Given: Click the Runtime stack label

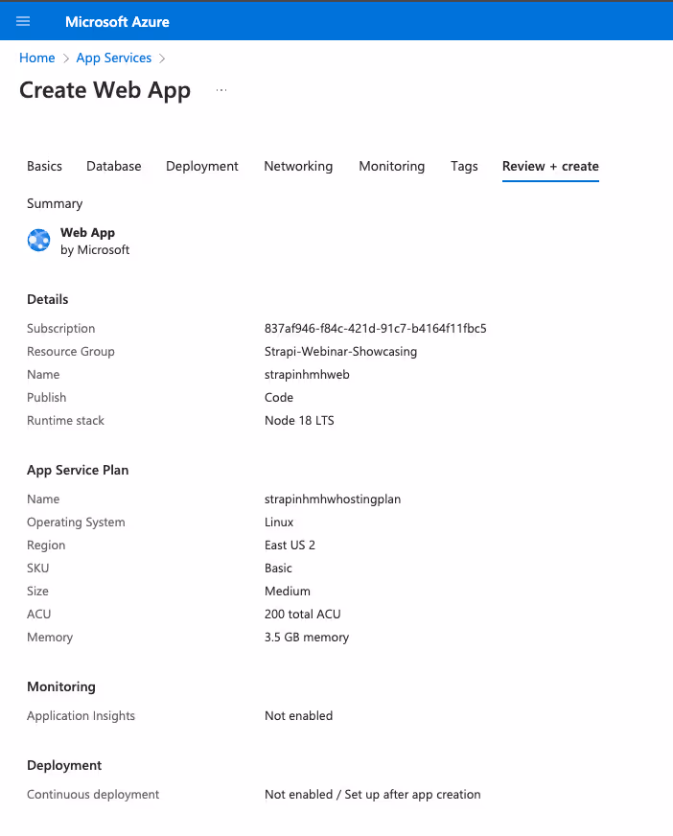Looking at the screenshot, I should (x=65, y=420).
